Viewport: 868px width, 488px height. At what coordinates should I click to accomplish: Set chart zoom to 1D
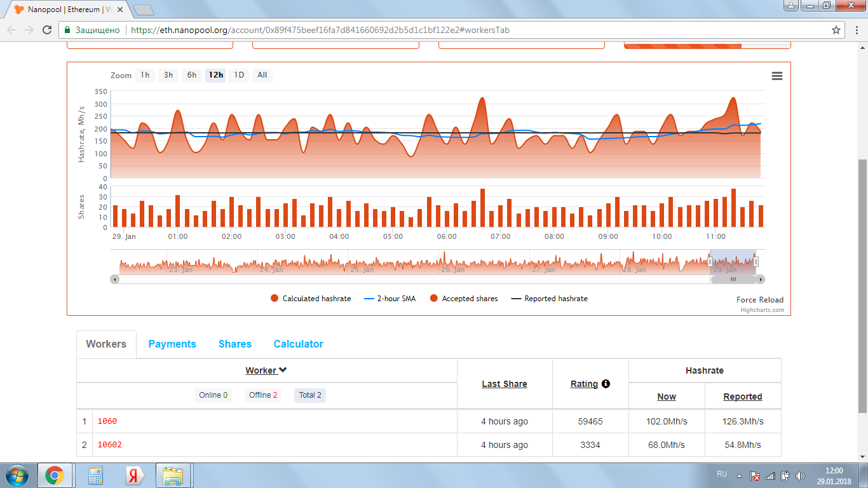[x=239, y=75]
